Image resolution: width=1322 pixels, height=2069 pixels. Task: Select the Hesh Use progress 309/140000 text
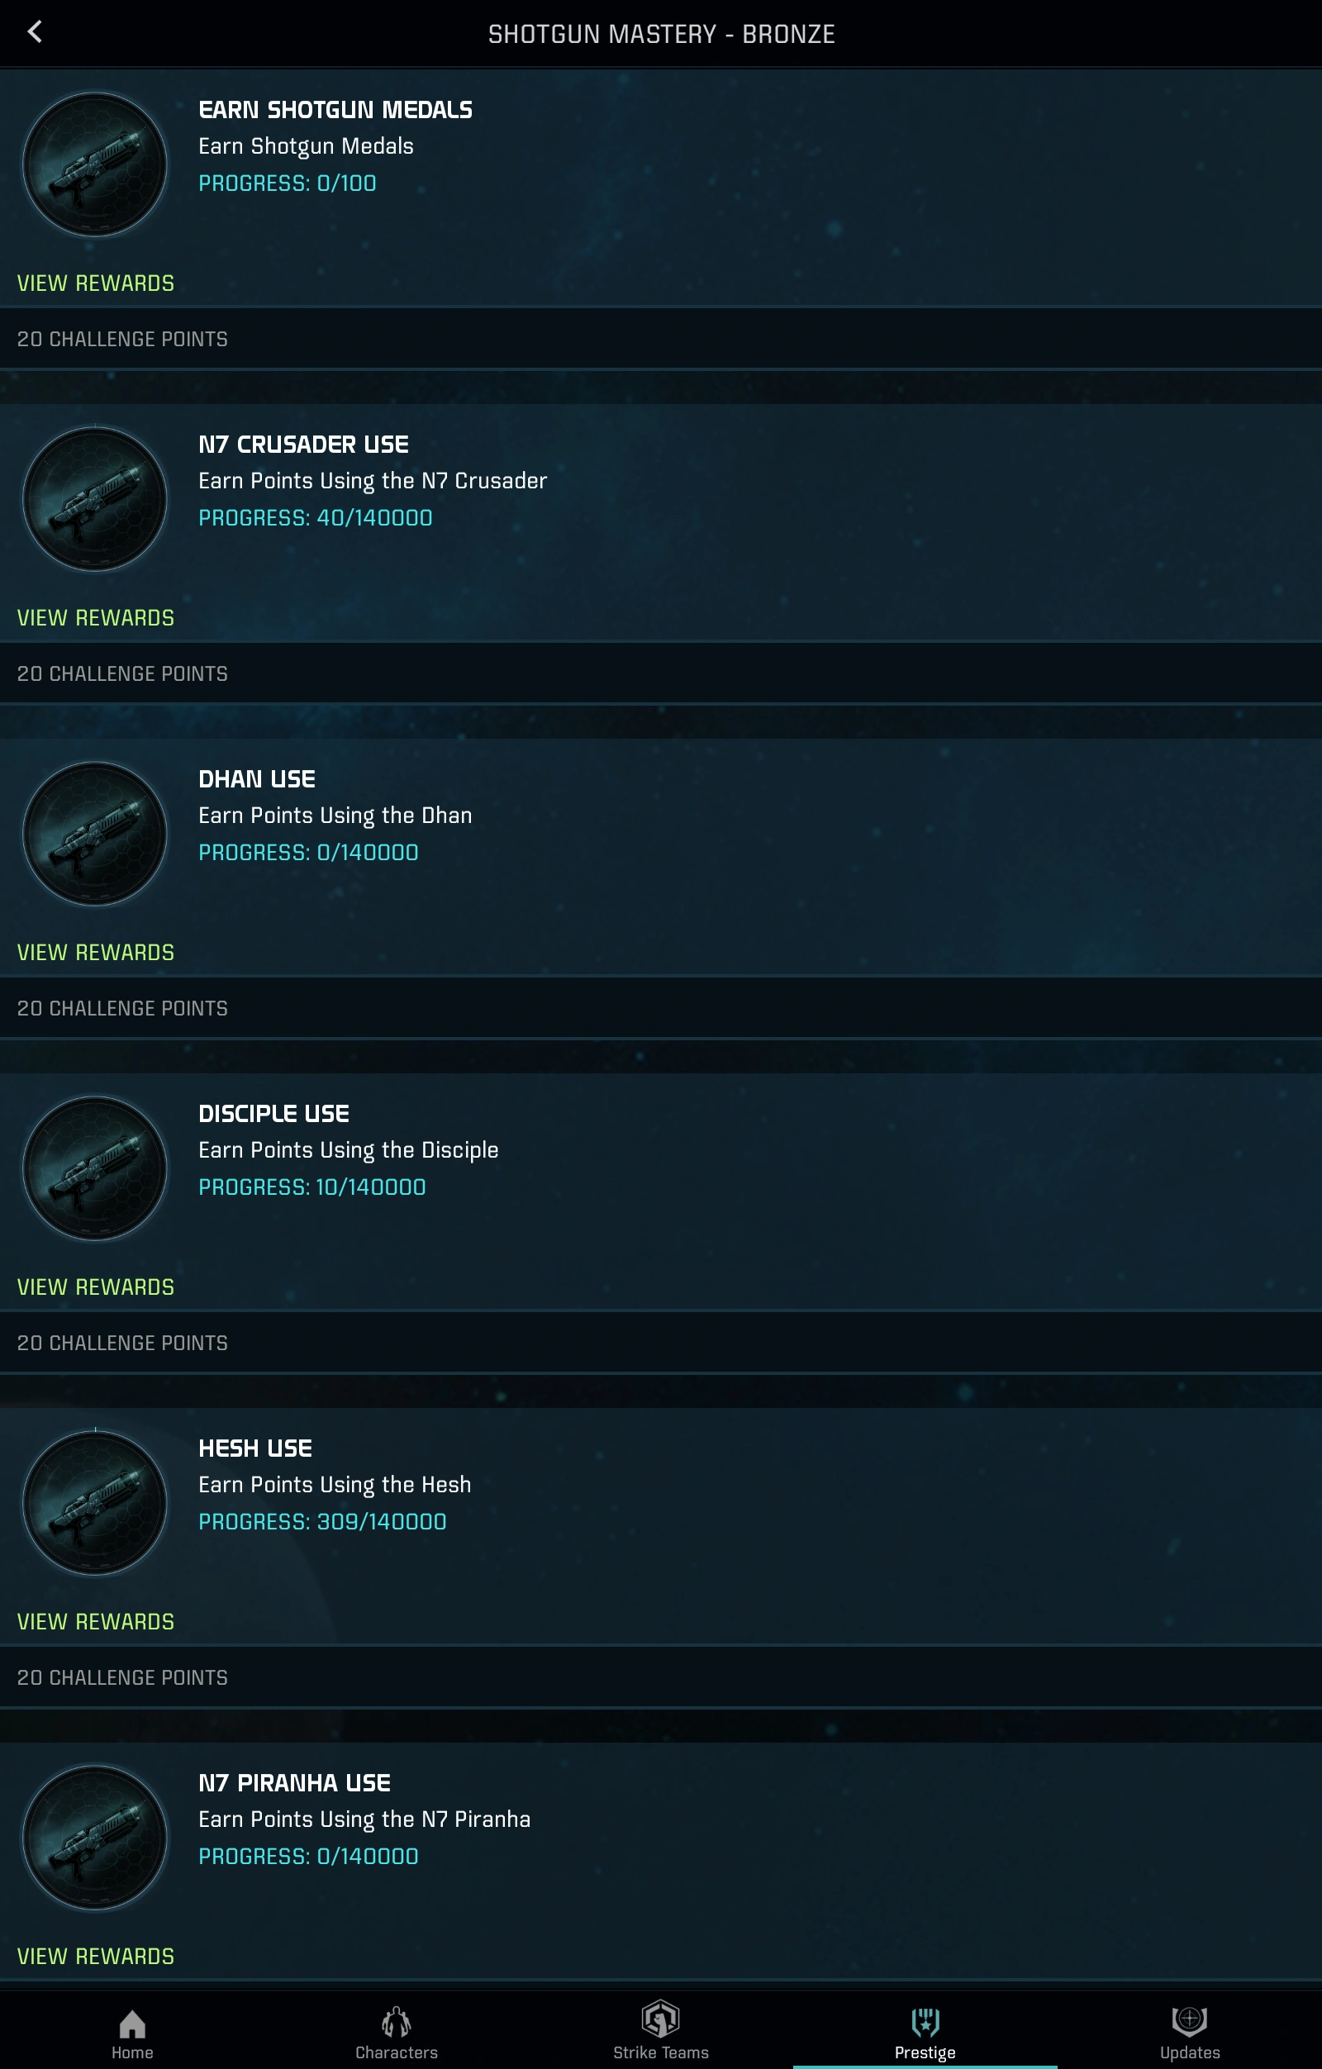pos(322,1522)
